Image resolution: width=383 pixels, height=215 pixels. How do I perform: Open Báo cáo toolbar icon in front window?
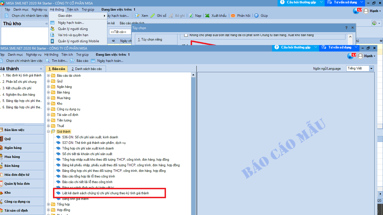click(72, 61)
